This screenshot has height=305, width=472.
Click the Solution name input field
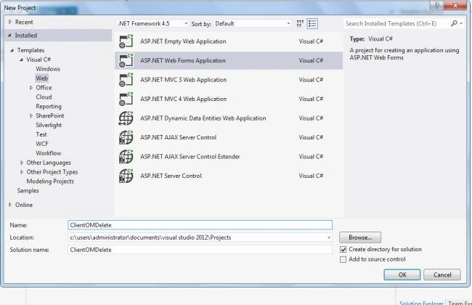pyautogui.click(x=200, y=250)
